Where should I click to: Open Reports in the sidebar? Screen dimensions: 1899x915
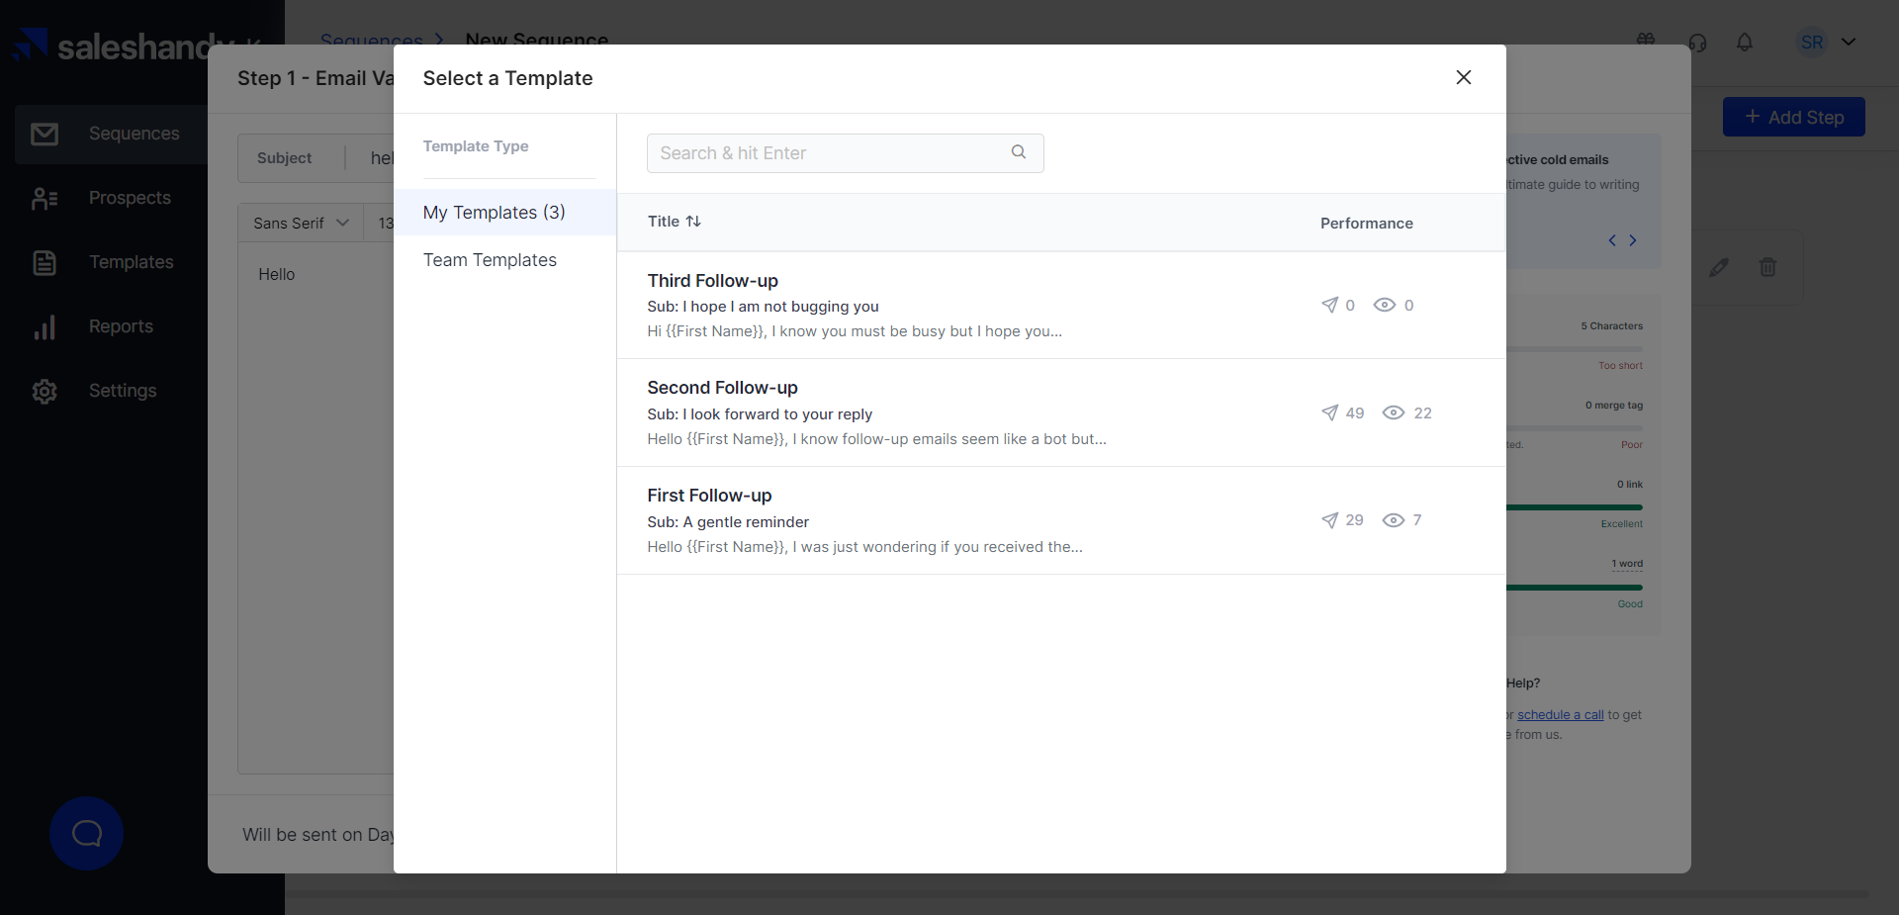pos(121,326)
